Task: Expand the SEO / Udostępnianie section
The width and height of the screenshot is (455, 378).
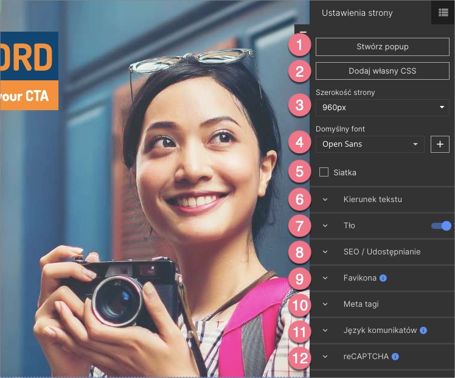Action: tap(381, 252)
